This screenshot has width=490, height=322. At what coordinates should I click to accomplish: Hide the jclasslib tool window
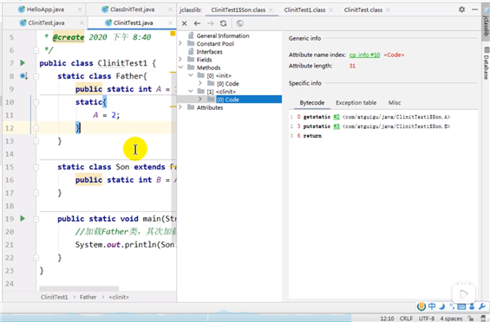coord(474,10)
